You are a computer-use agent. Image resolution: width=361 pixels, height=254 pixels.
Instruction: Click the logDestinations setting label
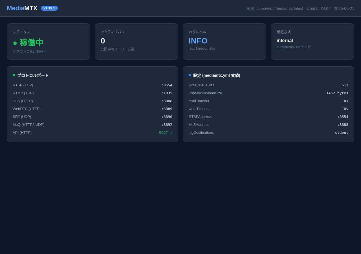coord(201,133)
